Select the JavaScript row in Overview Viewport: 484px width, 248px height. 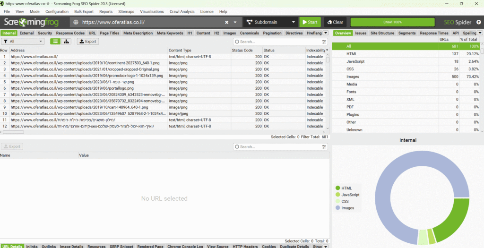tap(406, 61)
